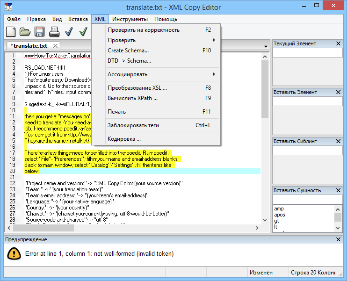Click line 22 Project name and version text

[103, 183]
